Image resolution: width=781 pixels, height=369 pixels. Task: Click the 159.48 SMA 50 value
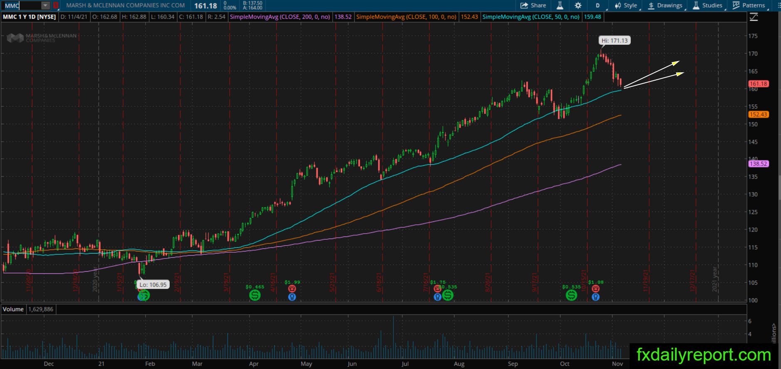click(593, 17)
